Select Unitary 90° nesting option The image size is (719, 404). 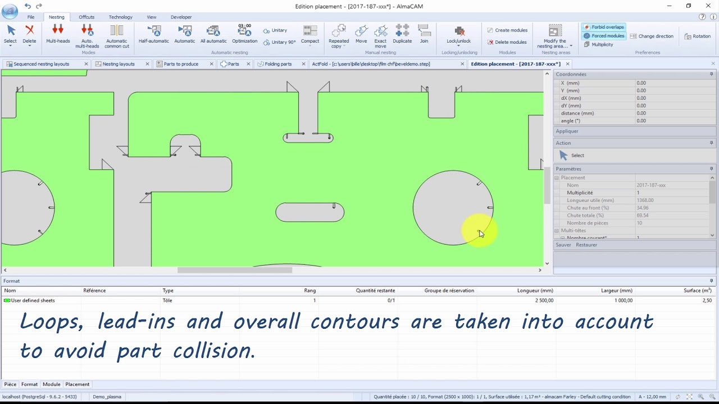click(x=279, y=42)
